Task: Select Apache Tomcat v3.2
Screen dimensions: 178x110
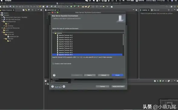Action: point(65,35)
